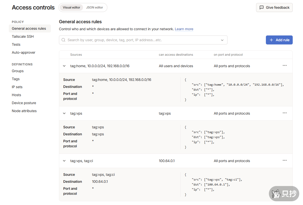Click the Give feedback button

pyautogui.click(x=274, y=7)
